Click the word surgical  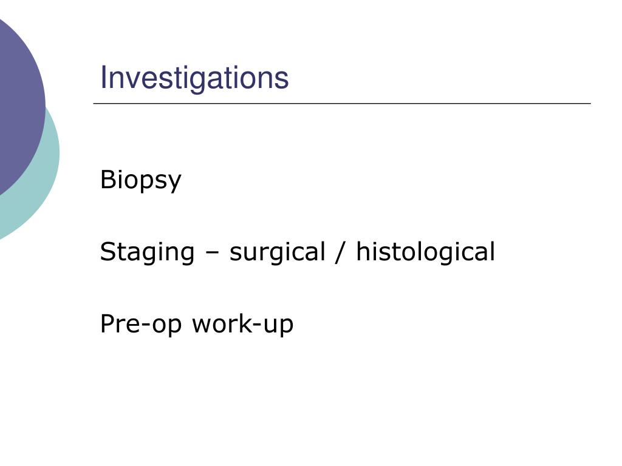pyautogui.click(x=277, y=252)
